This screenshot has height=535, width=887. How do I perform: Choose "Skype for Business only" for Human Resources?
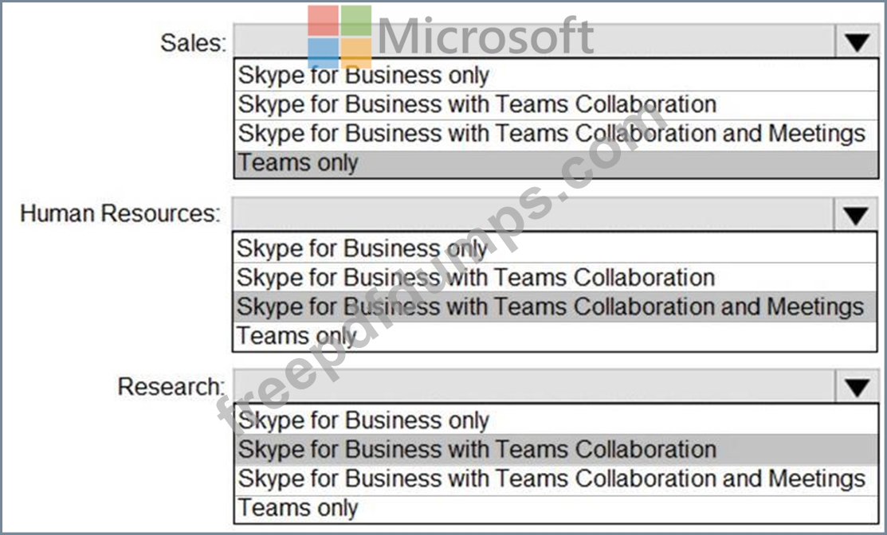(x=362, y=248)
